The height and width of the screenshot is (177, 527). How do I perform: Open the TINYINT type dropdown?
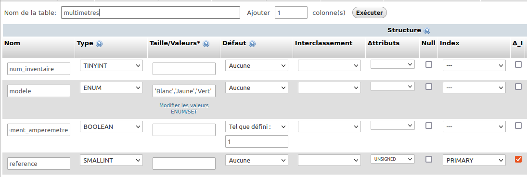coord(111,65)
